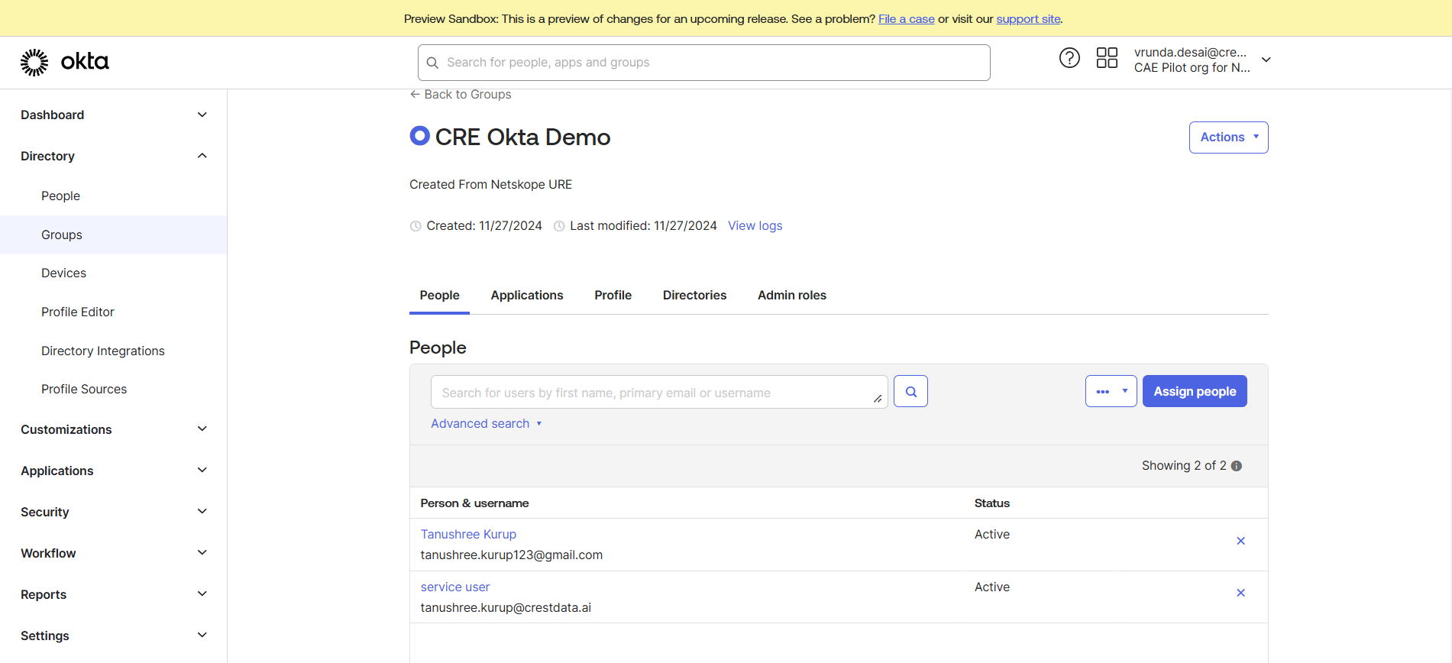Viewport: 1452px width, 663px height.
Task: Expand the Customizations section
Action: [x=114, y=429]
